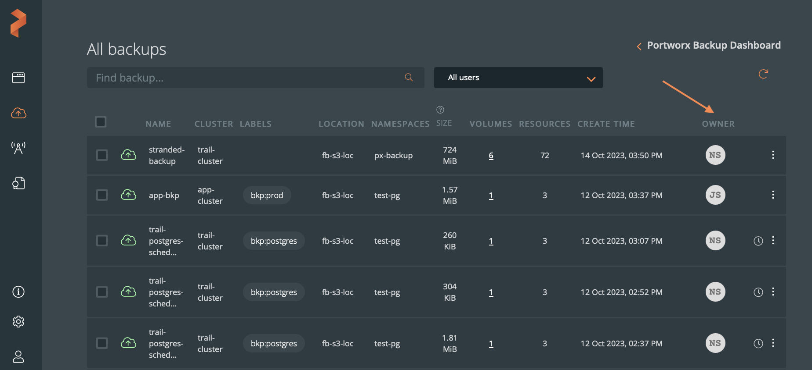This screenshot has height=370, width=812.
Task: Open the volumes link showing 6
Action: [x=491, y=156]
